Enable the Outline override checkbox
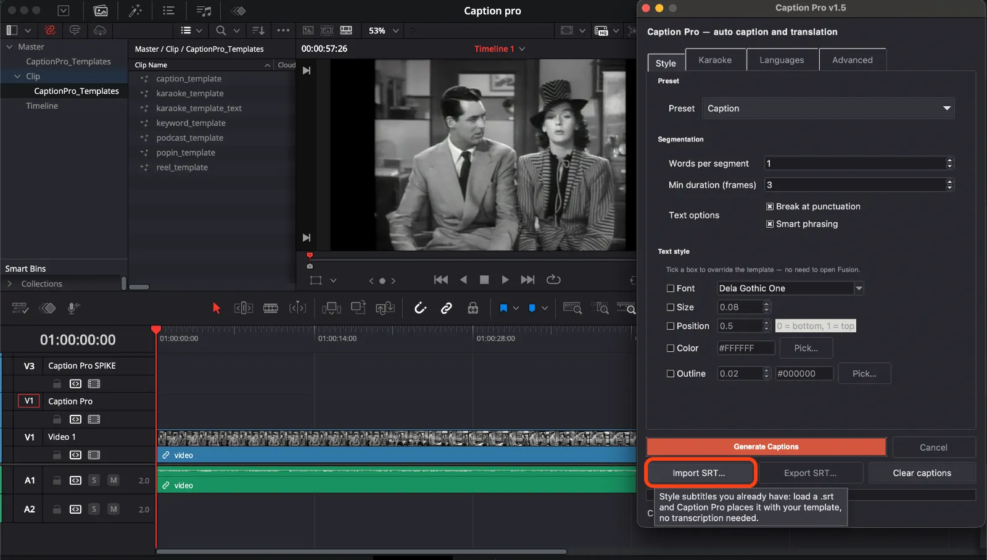The width and height of the screenshot is (987, 560). pos(671,374)
